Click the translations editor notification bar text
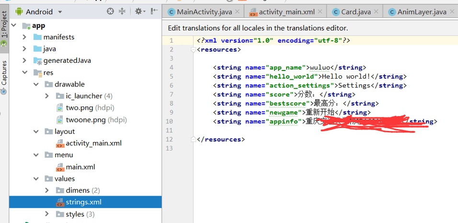Screen dimensions: 458x223 [x=258, y=28]
